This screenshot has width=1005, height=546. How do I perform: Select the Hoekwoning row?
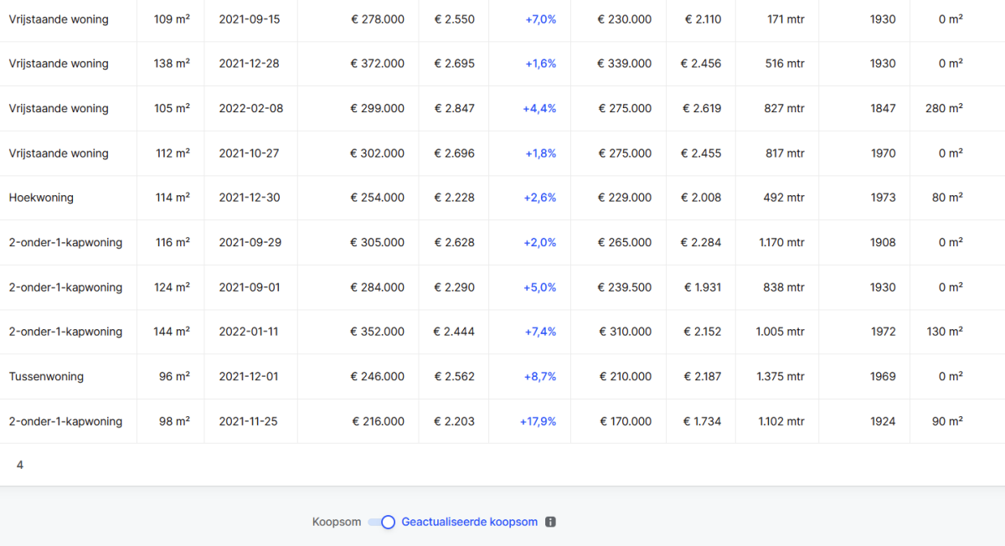point(41,198)
